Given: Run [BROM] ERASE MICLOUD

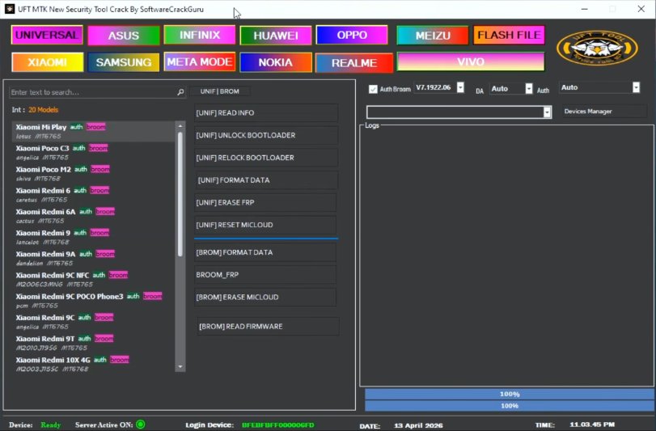Looking at the screenshot, I should 265,298.
